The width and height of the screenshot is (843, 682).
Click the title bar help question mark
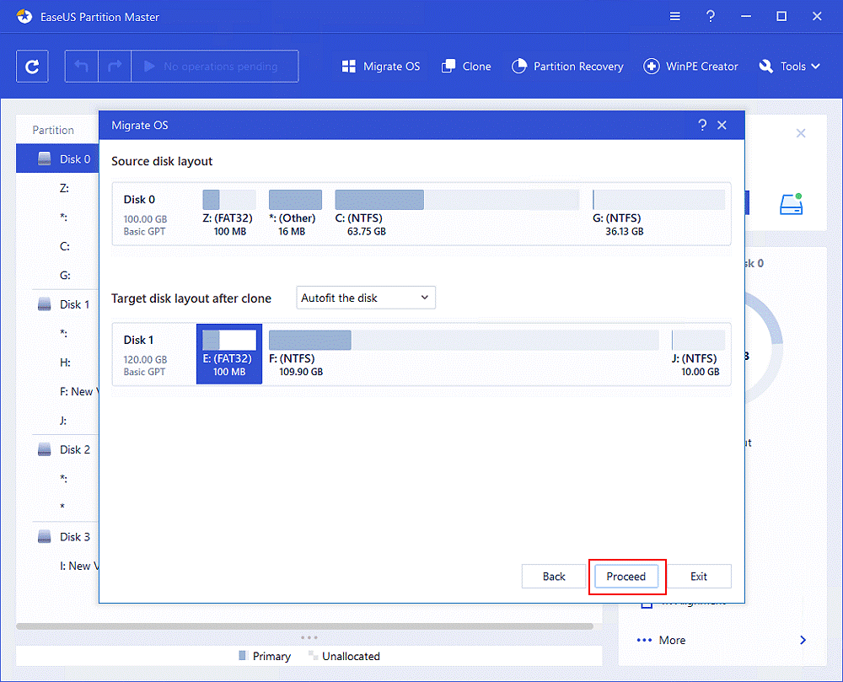coord(711,16)
